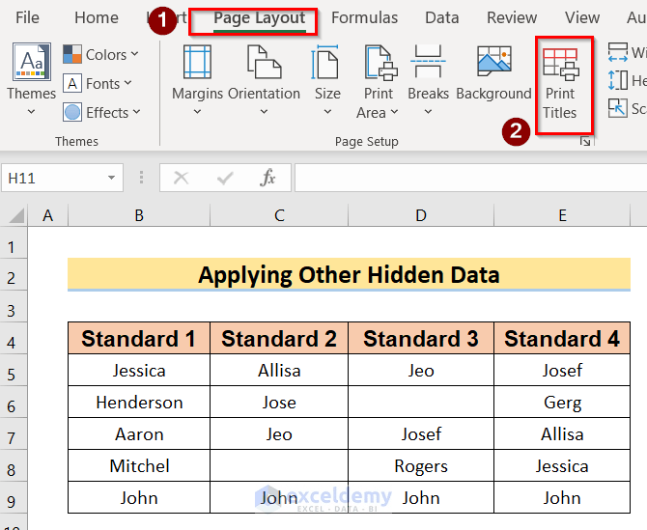The width and height of the screenshot is (647, 530).
Task: Switch to the Home tab
Action: (x=97, y=17)
